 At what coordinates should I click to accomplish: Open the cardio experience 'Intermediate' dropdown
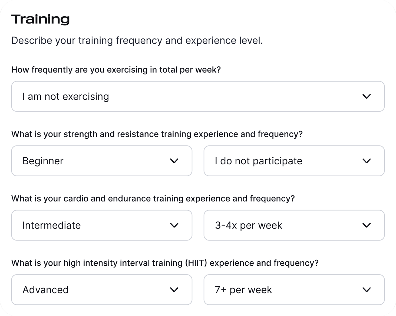[x=102, y=225]
